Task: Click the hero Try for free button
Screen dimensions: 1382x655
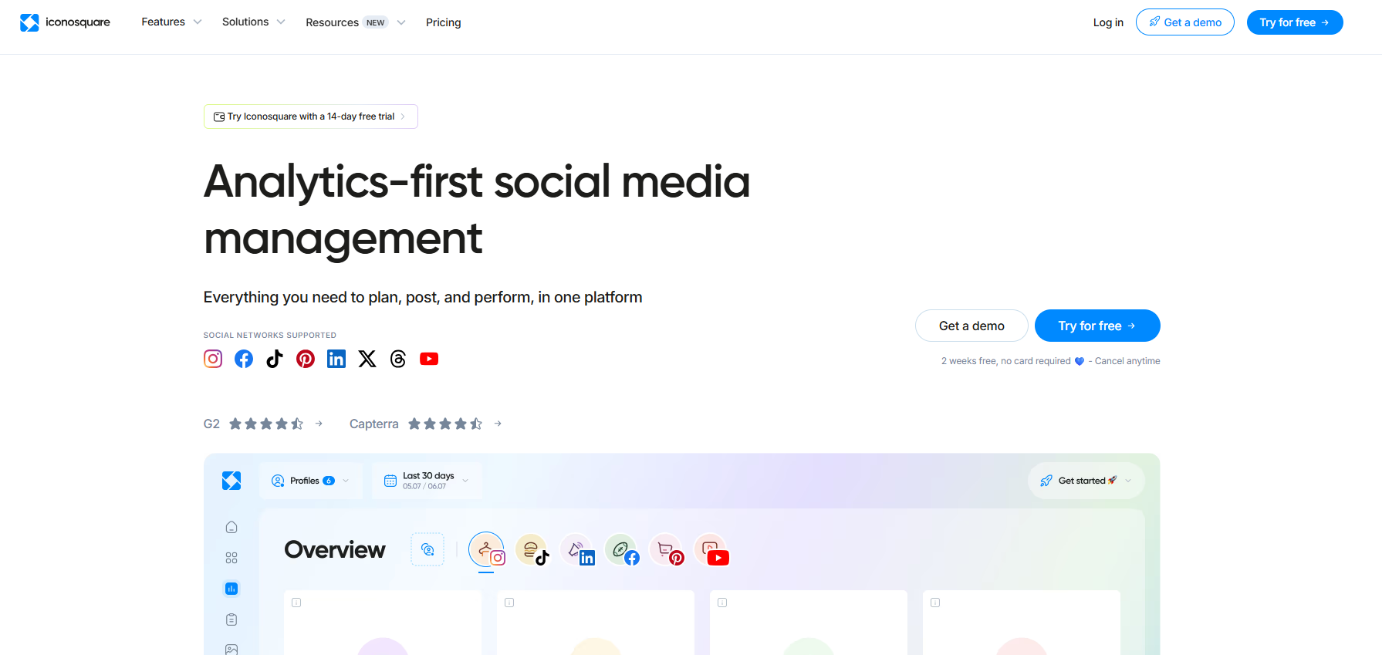Action: pyautogui.click(x=1097, y=326)
